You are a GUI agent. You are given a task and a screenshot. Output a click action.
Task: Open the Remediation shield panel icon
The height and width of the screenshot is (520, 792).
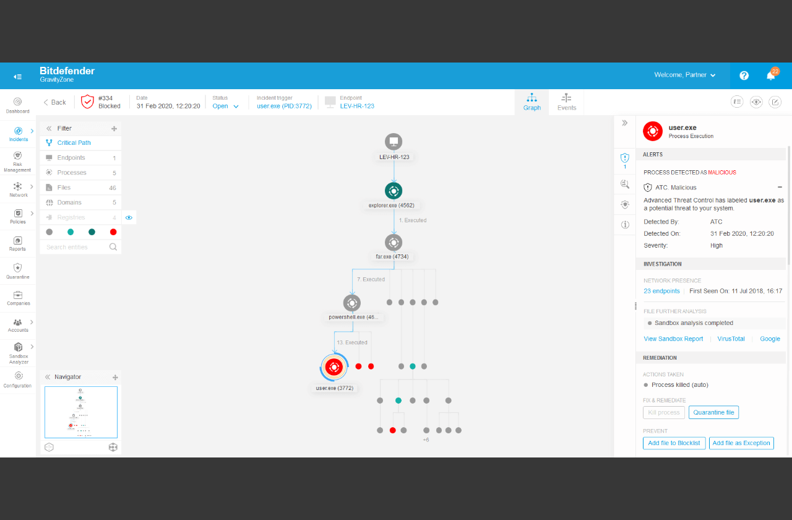coord(624,204)
